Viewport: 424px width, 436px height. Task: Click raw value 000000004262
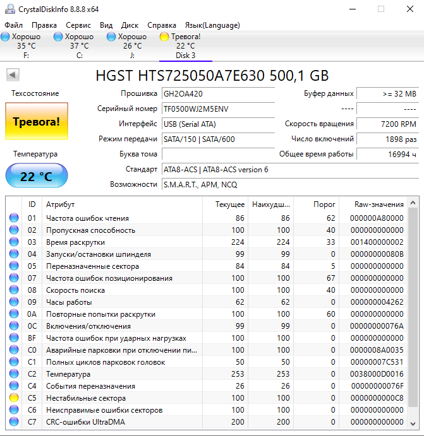(x=377, y=302)
